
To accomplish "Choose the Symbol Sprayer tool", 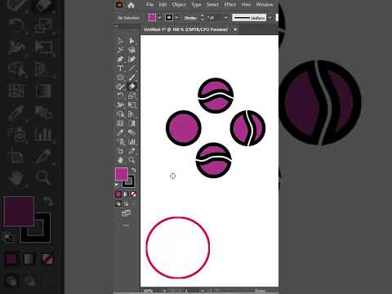I will (x=121, y=141).
